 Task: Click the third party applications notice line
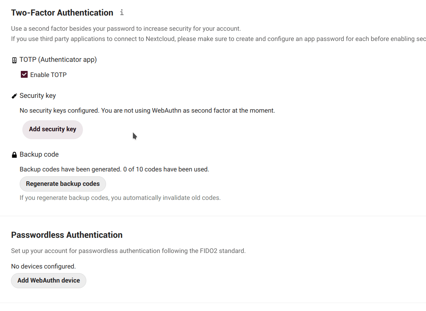[x=218, y=39]
